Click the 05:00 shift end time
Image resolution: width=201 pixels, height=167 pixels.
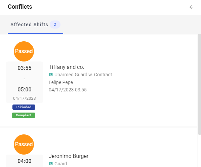tap(25, 89)
